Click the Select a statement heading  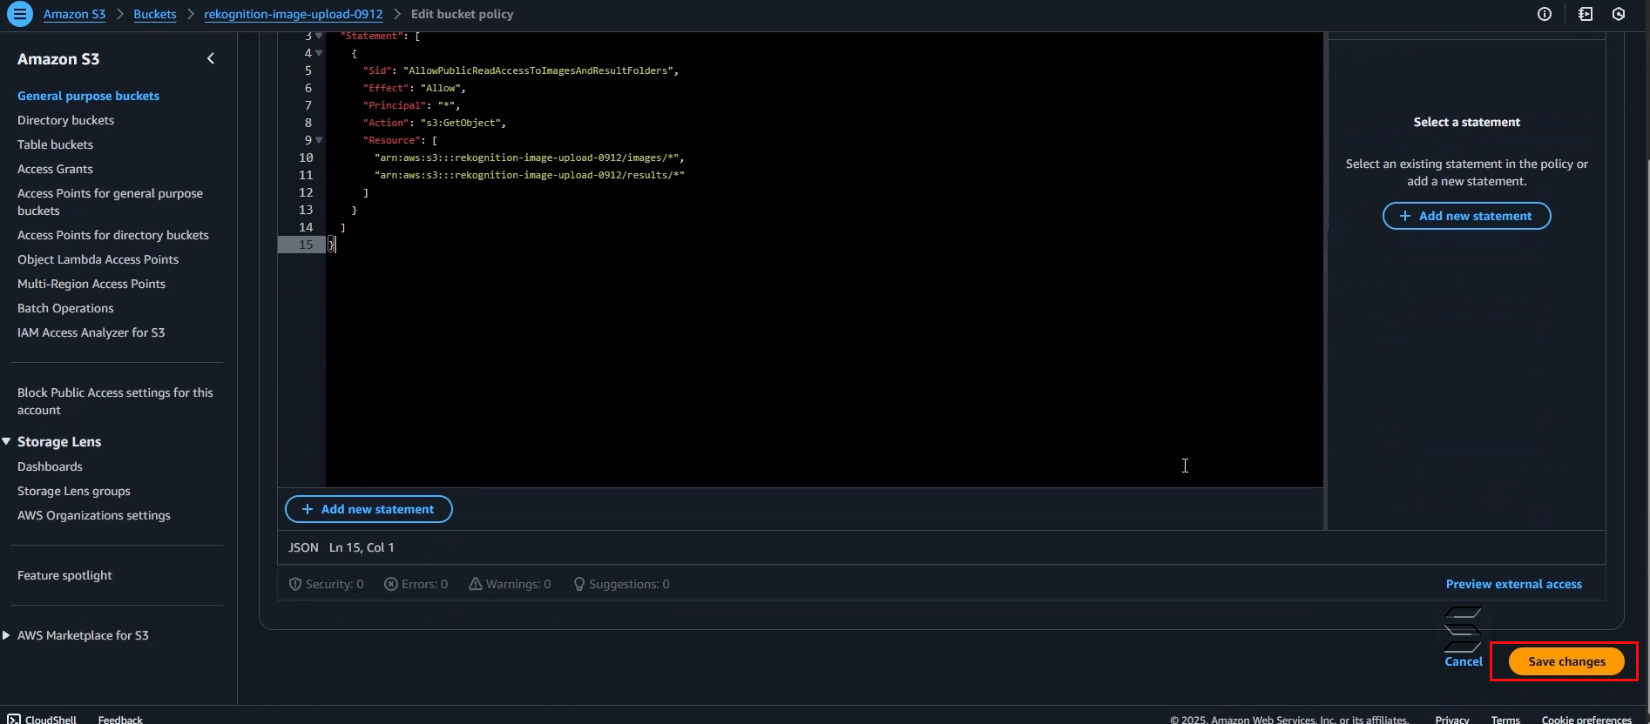click(1467, 122)
